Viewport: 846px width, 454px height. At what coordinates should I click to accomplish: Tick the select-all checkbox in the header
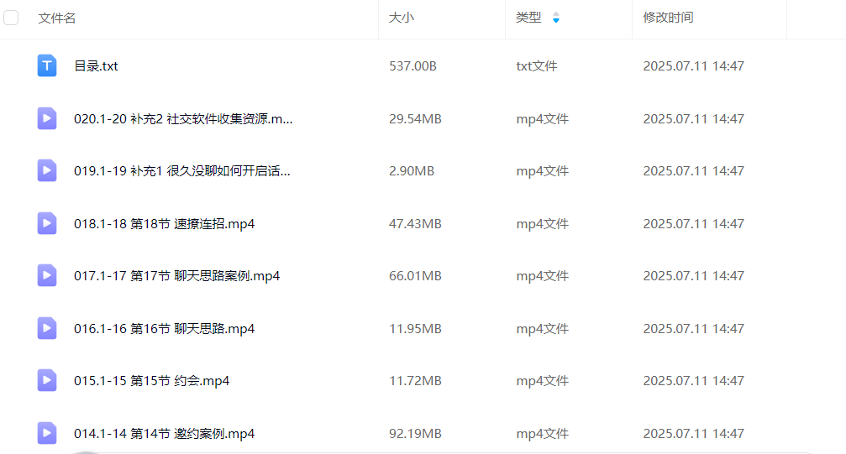(12, 18)
